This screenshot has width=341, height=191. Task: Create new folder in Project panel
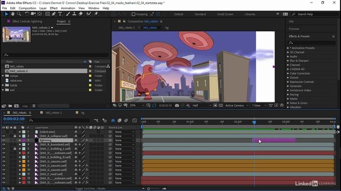10,106
